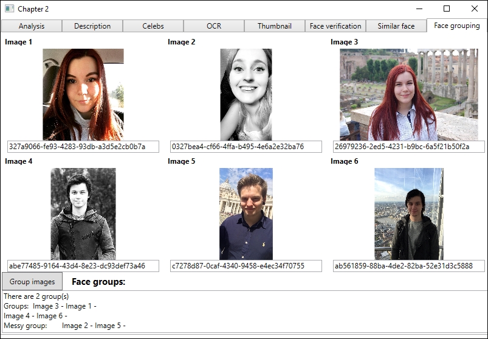This screenshot has width=488, height=339.
Task: Click the 'Image 2' label
Action: [x=182, y=42]
